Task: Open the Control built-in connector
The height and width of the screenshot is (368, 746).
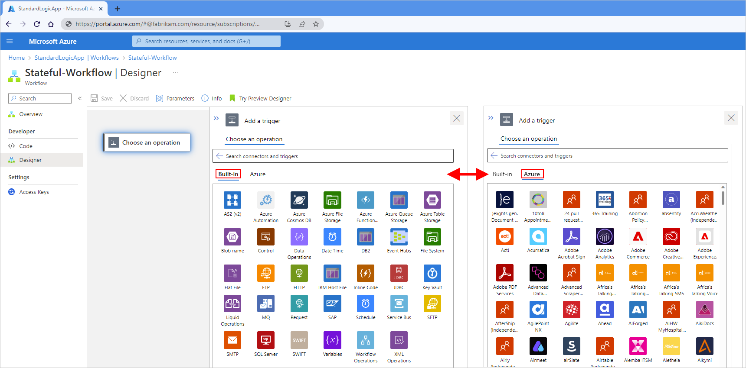Action: [x=266, y=237]
